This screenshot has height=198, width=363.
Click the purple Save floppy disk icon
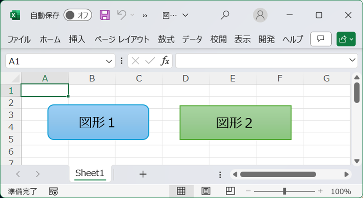(x=105, y=15)
